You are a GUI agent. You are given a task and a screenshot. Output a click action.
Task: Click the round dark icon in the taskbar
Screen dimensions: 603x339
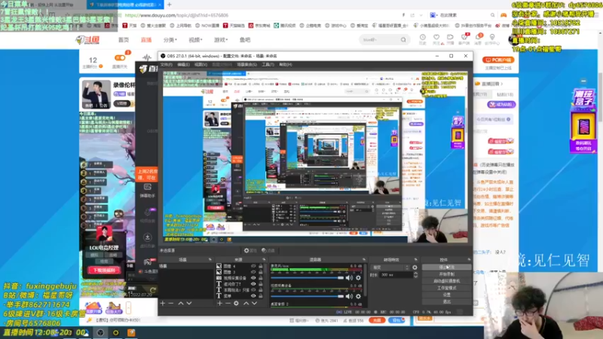tap(100, 332)
